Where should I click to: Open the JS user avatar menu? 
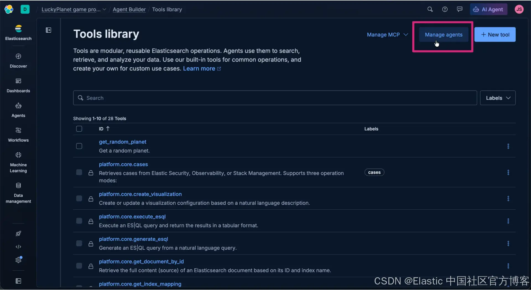pyautogui.click(x=519, y=9)
